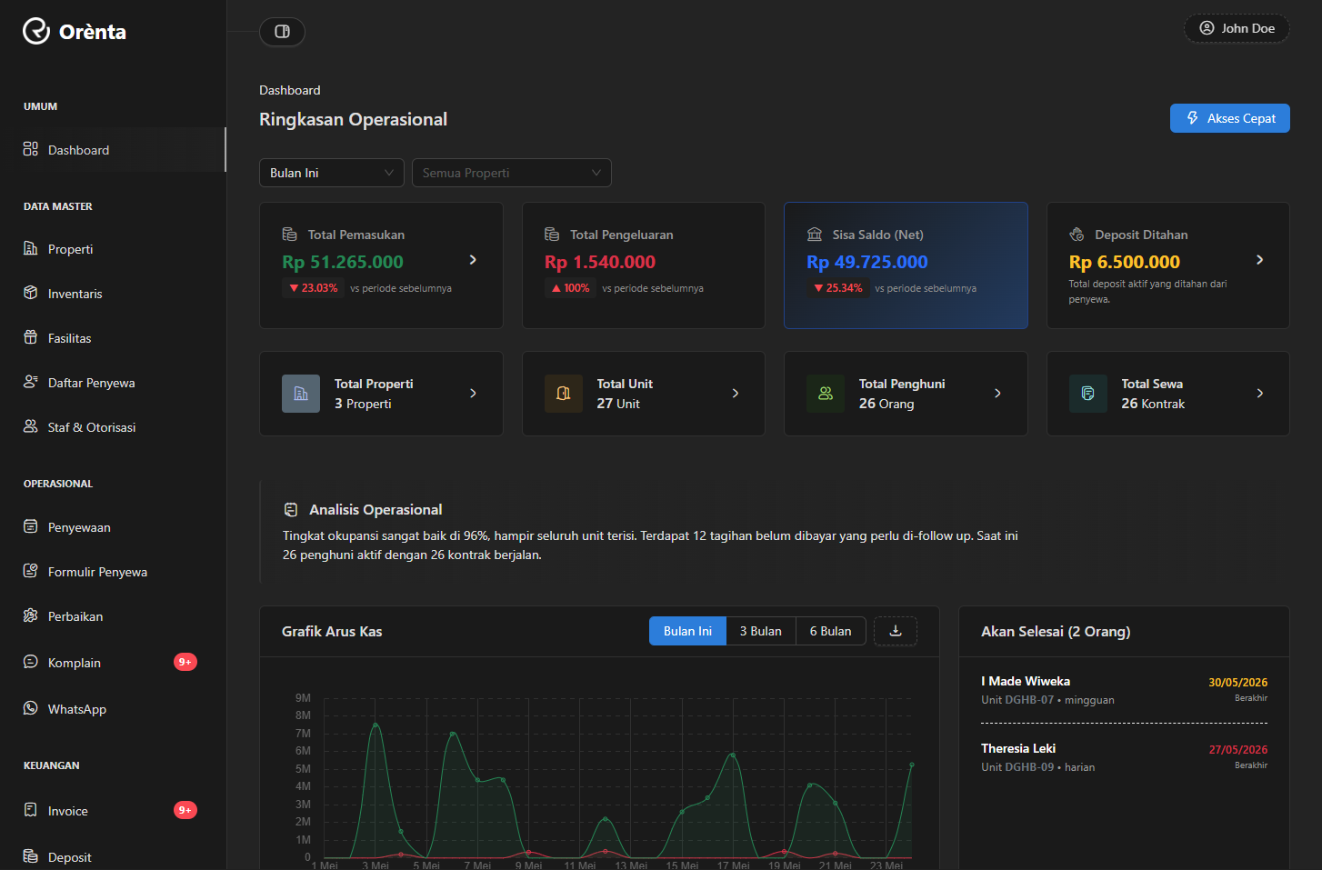1322x870 pixels.
Task: Select the Bulan Ini chart tab
Action: pyautogui.click(x=687, y=631)
